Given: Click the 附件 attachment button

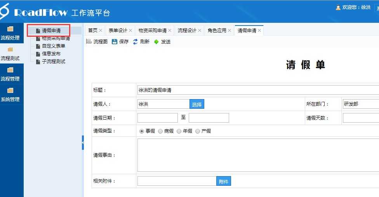Looking at the screenshot, I should [x=224, y=181].
